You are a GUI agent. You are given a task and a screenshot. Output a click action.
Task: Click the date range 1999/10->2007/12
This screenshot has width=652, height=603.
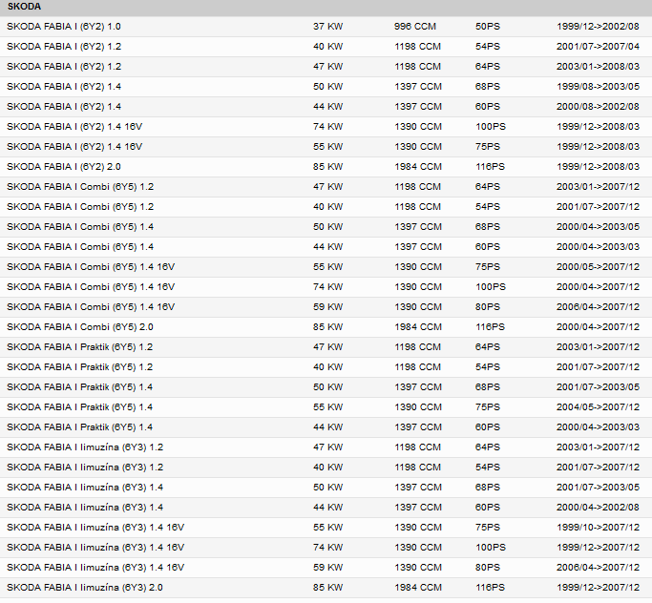click(x=598, y=528)
